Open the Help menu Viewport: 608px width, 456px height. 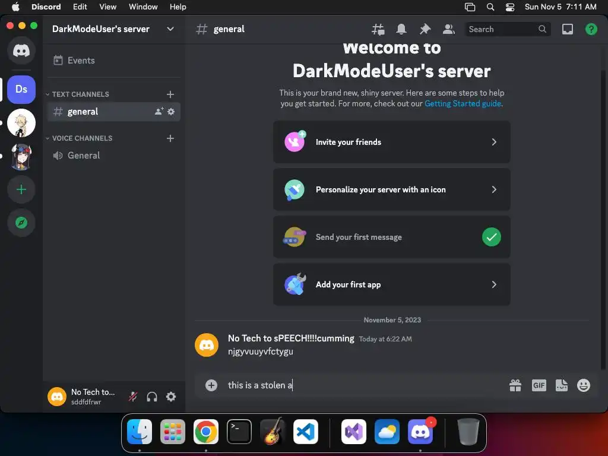[x=178, y=7]
